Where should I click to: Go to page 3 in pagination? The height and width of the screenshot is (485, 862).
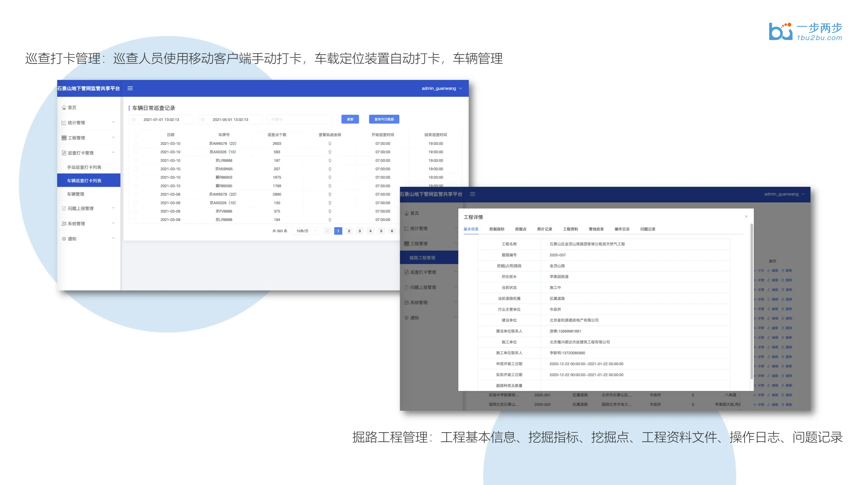click(359, 231)
